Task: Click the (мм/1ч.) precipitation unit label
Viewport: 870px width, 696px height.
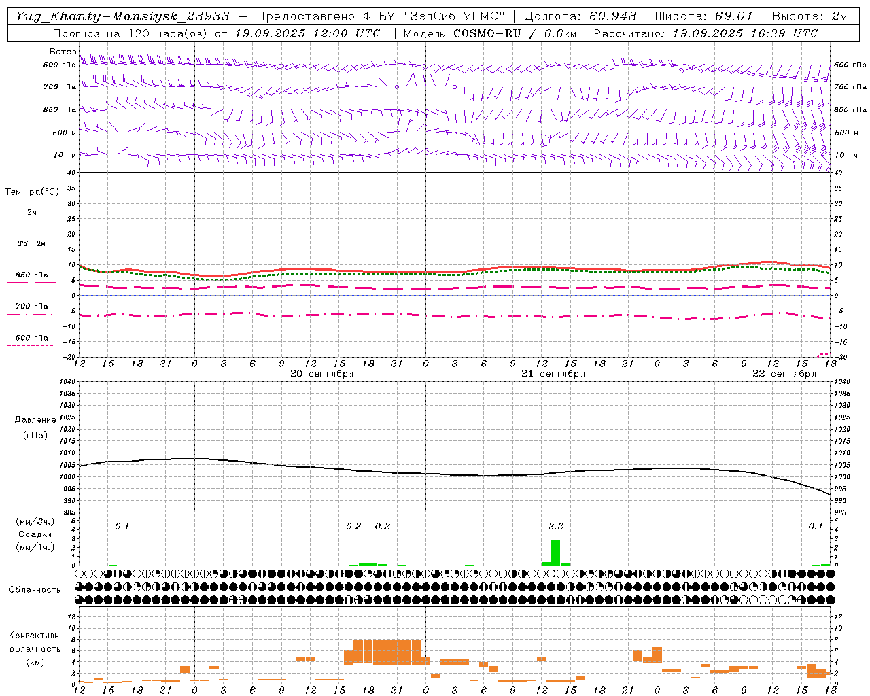Action: (35, 547)
